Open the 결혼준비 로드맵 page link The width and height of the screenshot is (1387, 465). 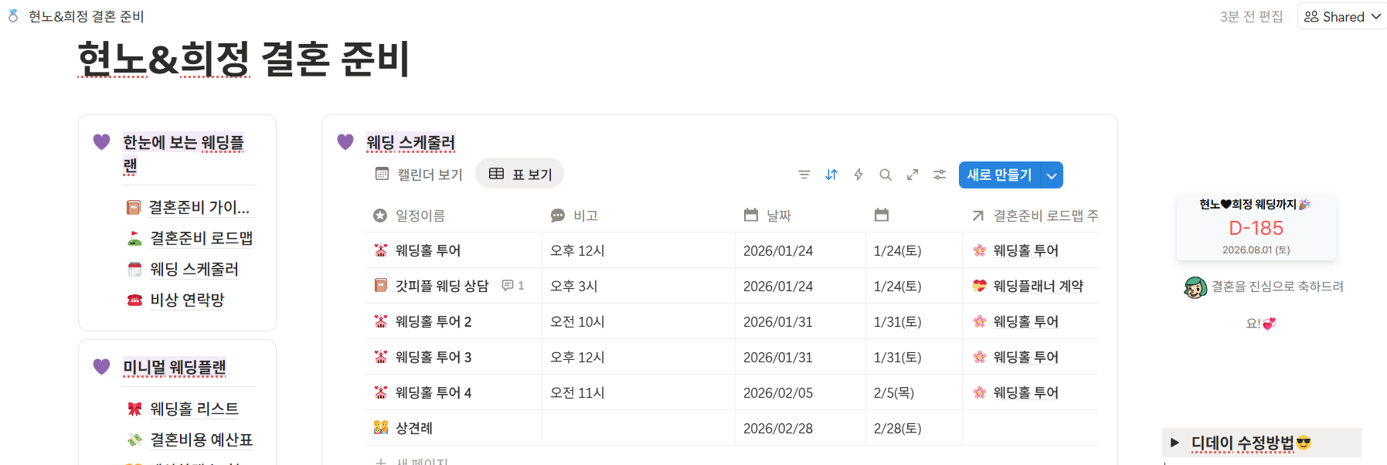pos(201,238)
